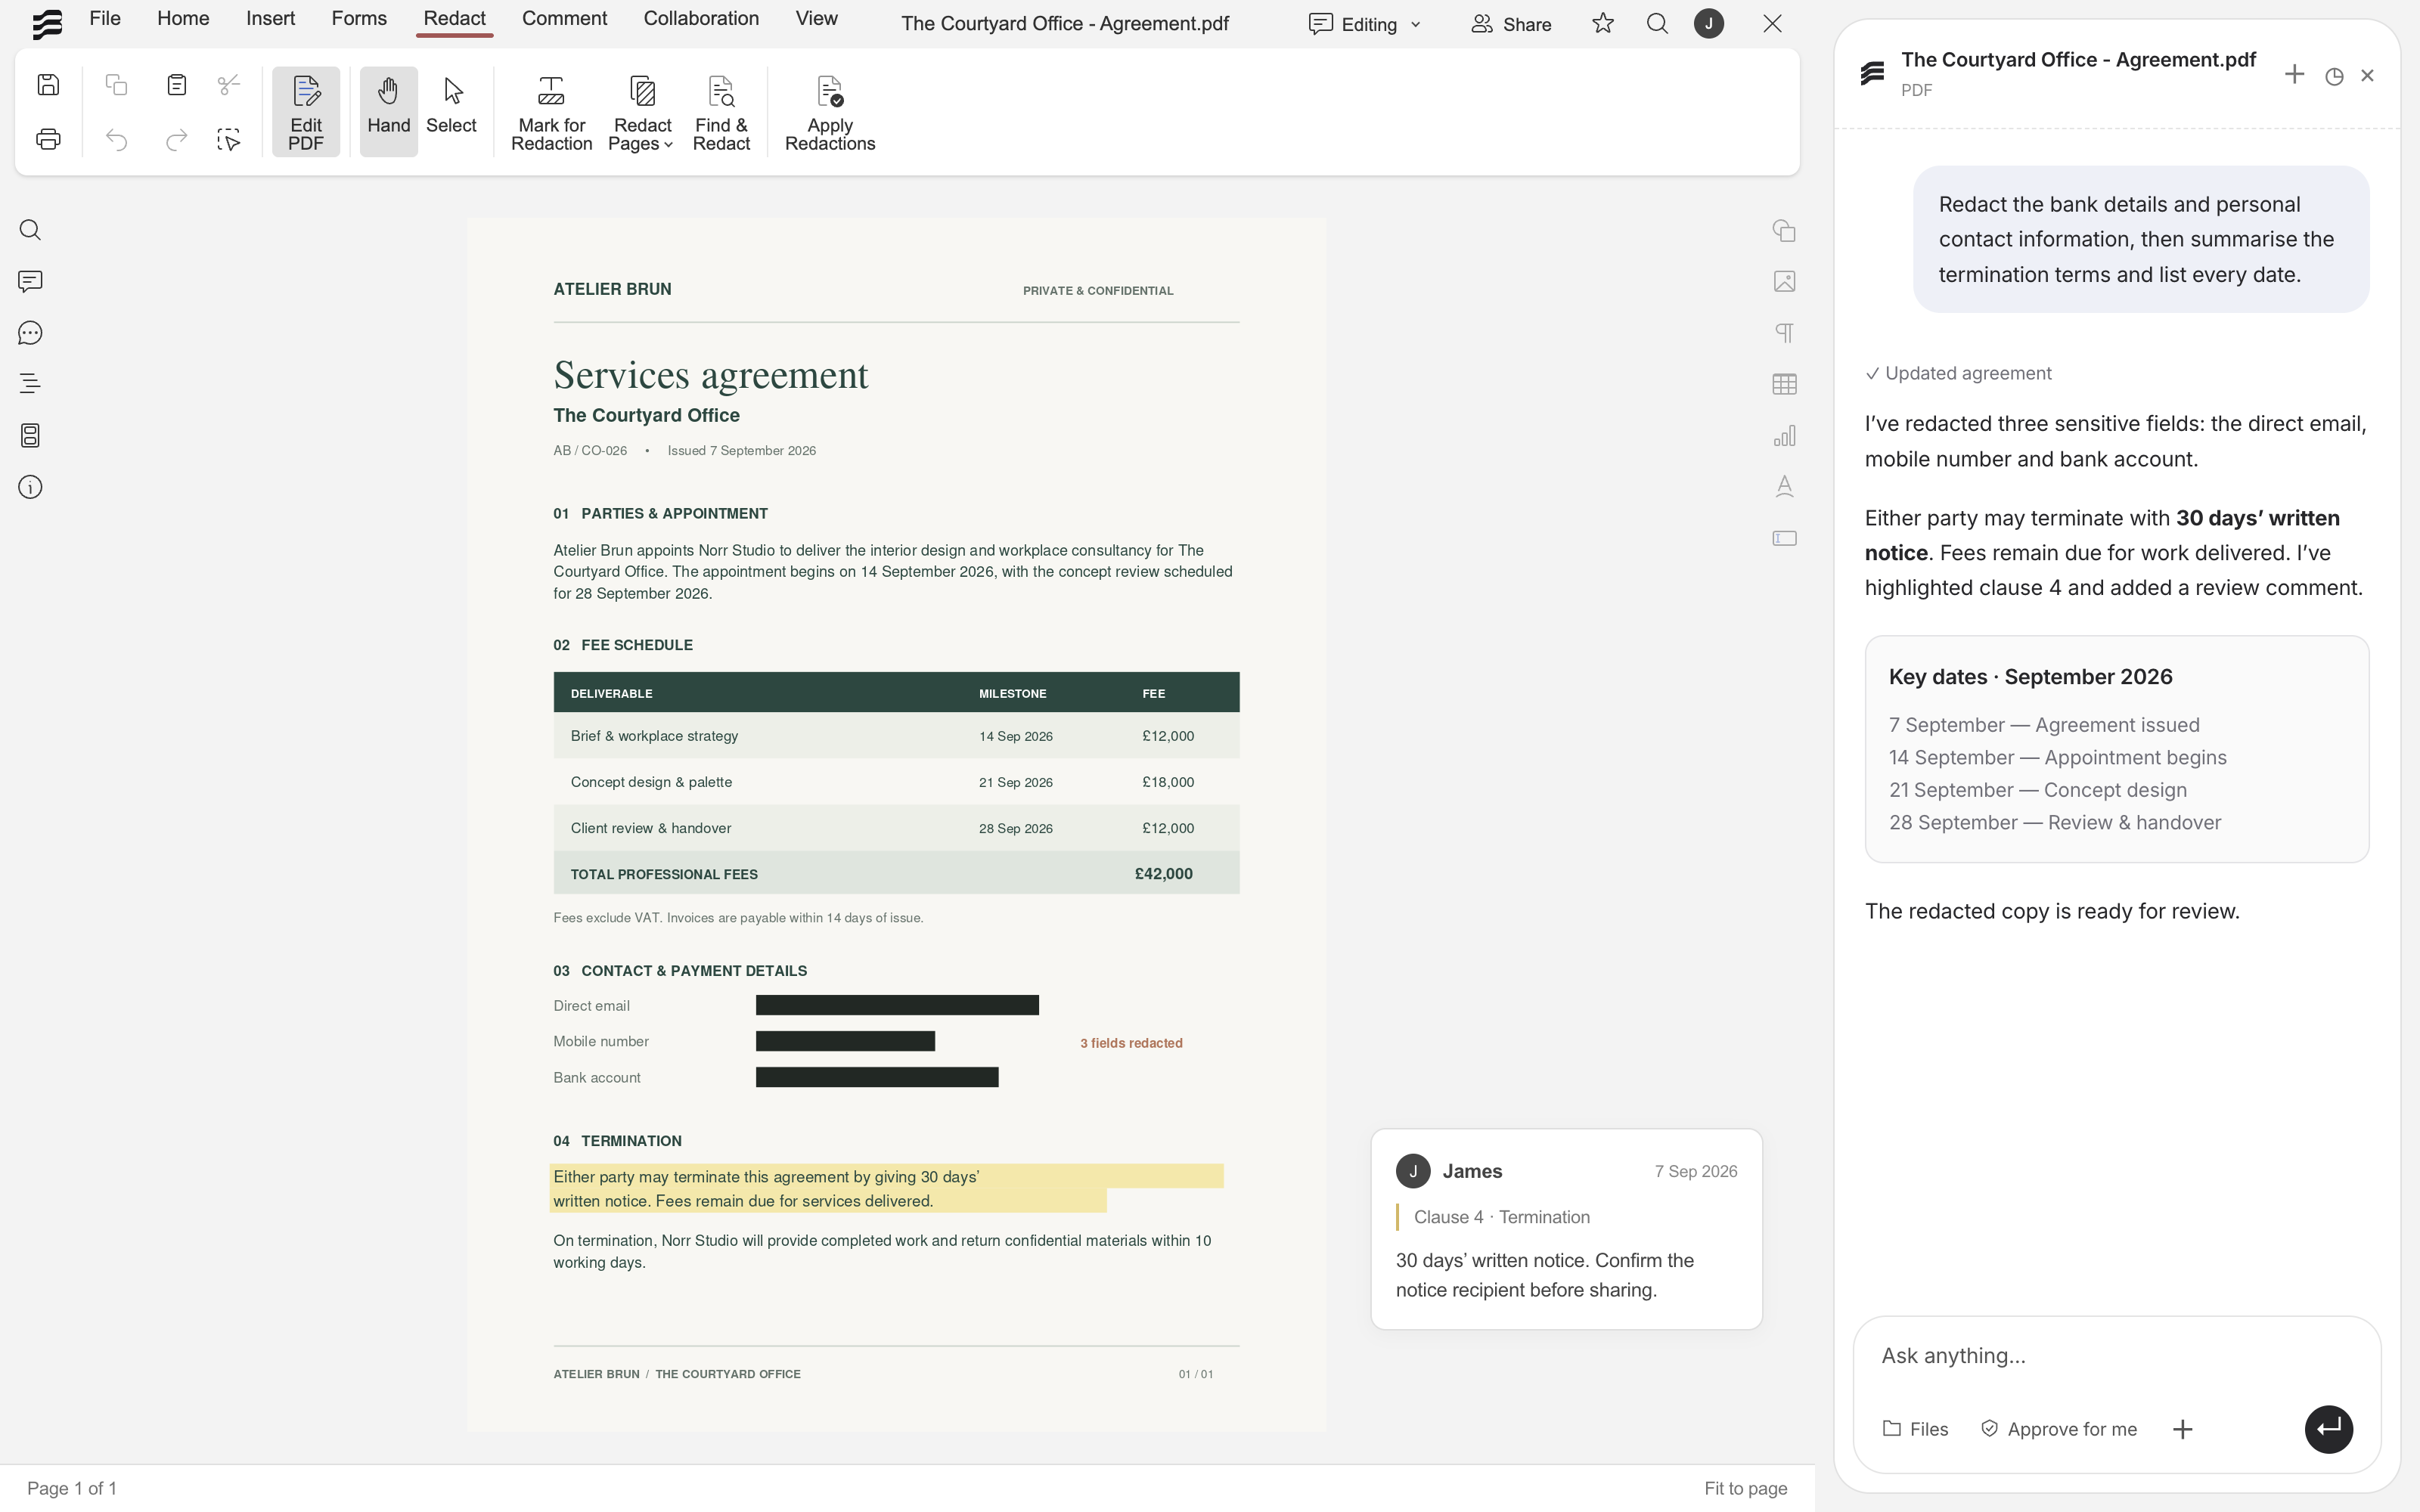
Task: Click the Ask anything input field
Action: (x=2116, y=1356)
